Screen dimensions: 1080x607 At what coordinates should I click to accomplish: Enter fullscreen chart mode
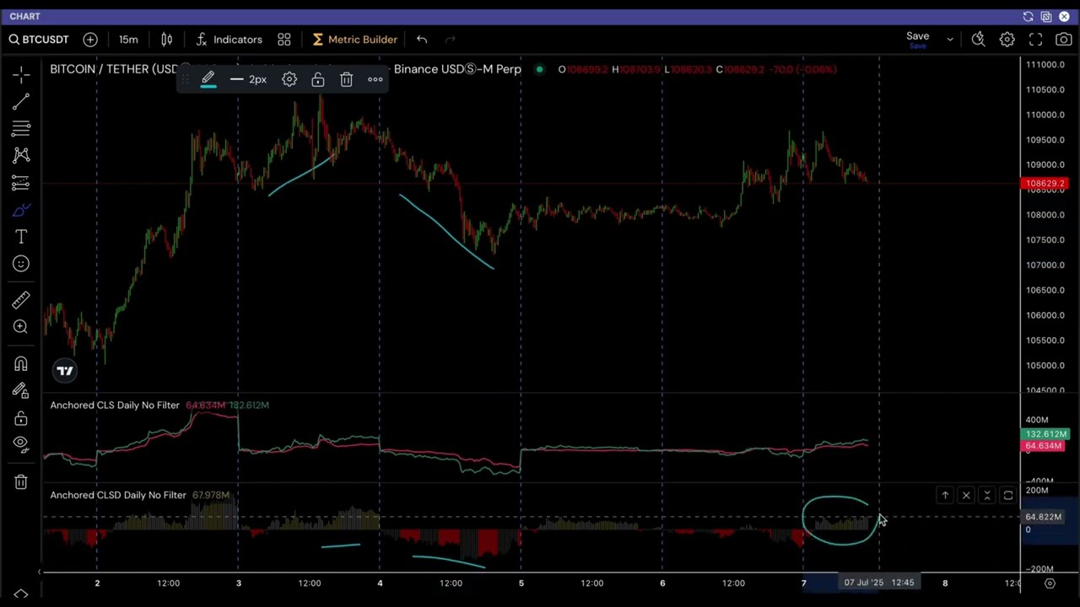(x=1035, y=40)
